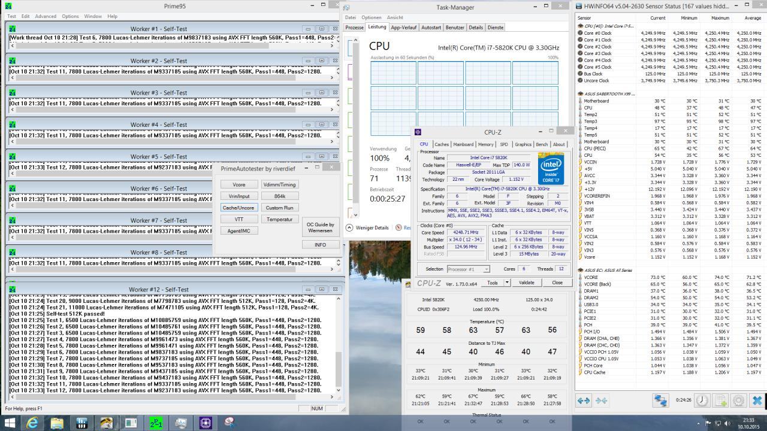Click the network tray icon
This screenshot has height=431, width=767.
pyautogui.click(x=718, y=423)
